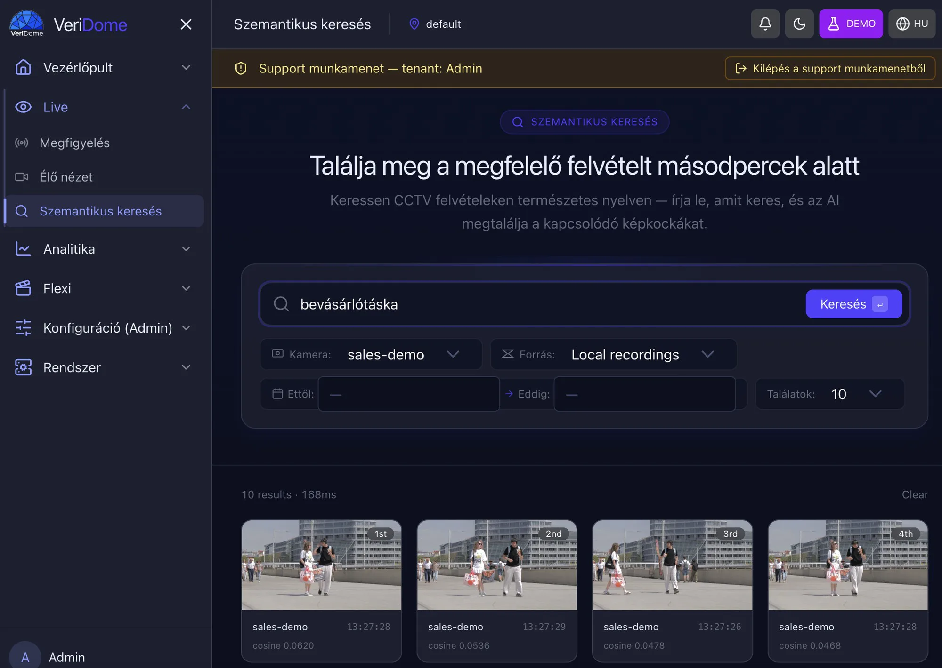The image size is (942, 668).
Task: Click the default location pin icon
Action: click(x=414, y=24)
